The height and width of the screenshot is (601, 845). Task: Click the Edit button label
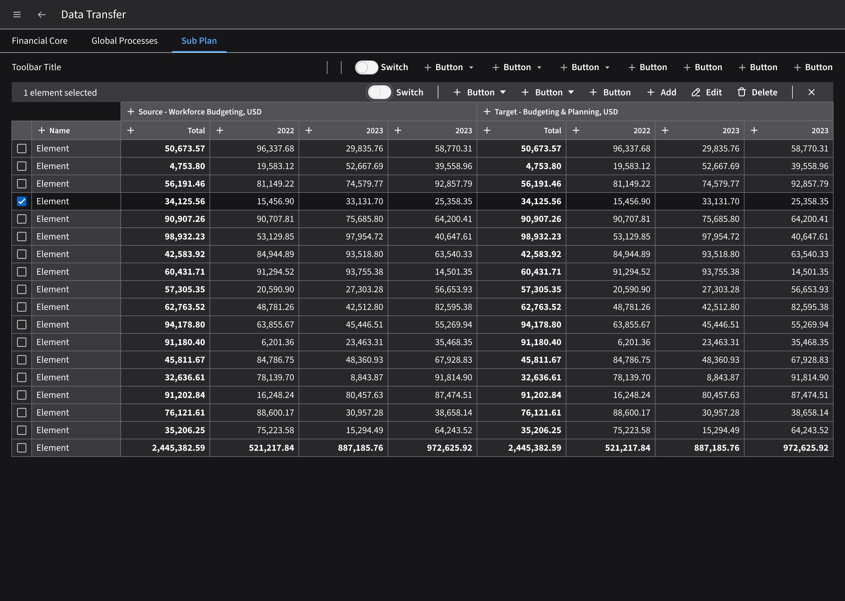[x=714, y=92]
